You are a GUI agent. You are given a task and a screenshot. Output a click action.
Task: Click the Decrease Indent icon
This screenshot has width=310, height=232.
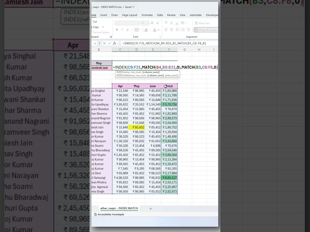(x=183, y=30)
